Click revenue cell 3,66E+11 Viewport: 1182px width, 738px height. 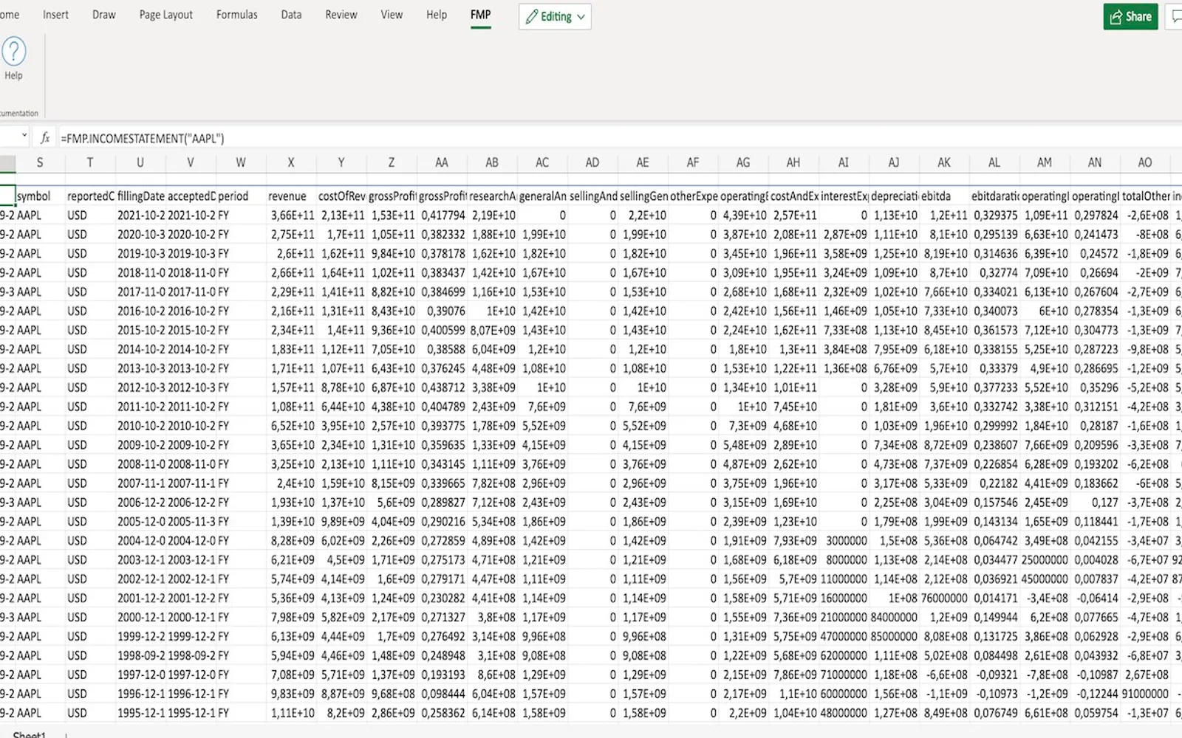click(x=291, y=215)
